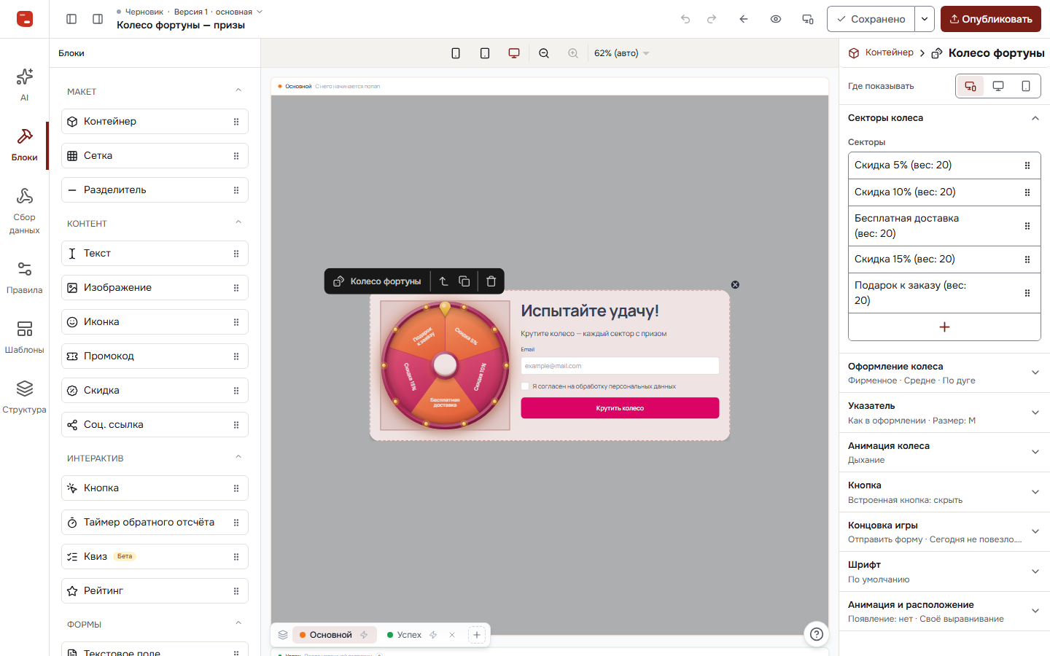
Task: Delete the Колесо фортуны block with trash icon
Action: coord(491,281)
